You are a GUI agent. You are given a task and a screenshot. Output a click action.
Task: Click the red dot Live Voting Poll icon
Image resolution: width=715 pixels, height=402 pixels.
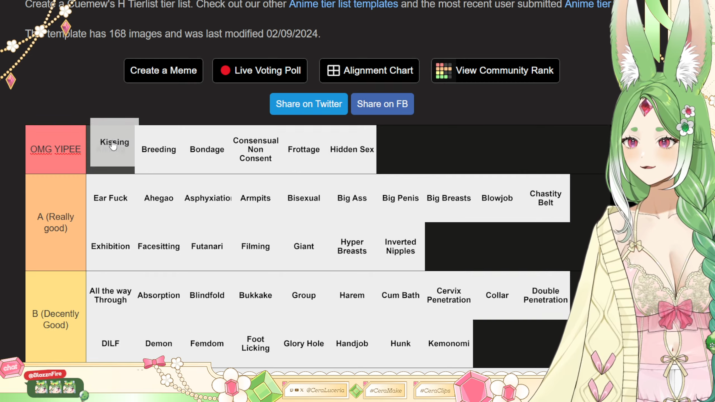point(225,70)
